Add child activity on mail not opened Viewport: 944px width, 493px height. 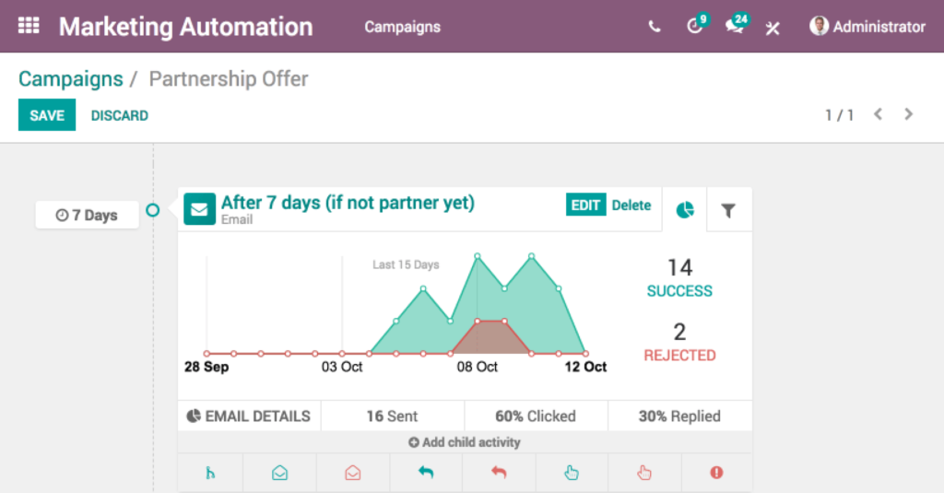[353, 473]
